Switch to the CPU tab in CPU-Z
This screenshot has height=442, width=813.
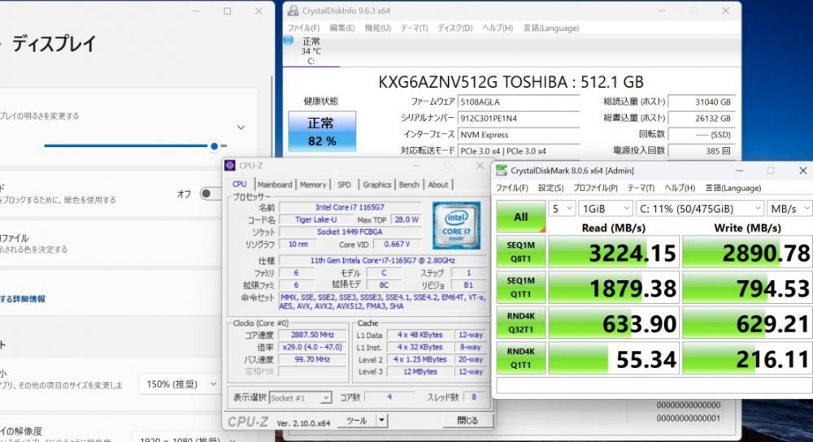[x=240, y=184]
